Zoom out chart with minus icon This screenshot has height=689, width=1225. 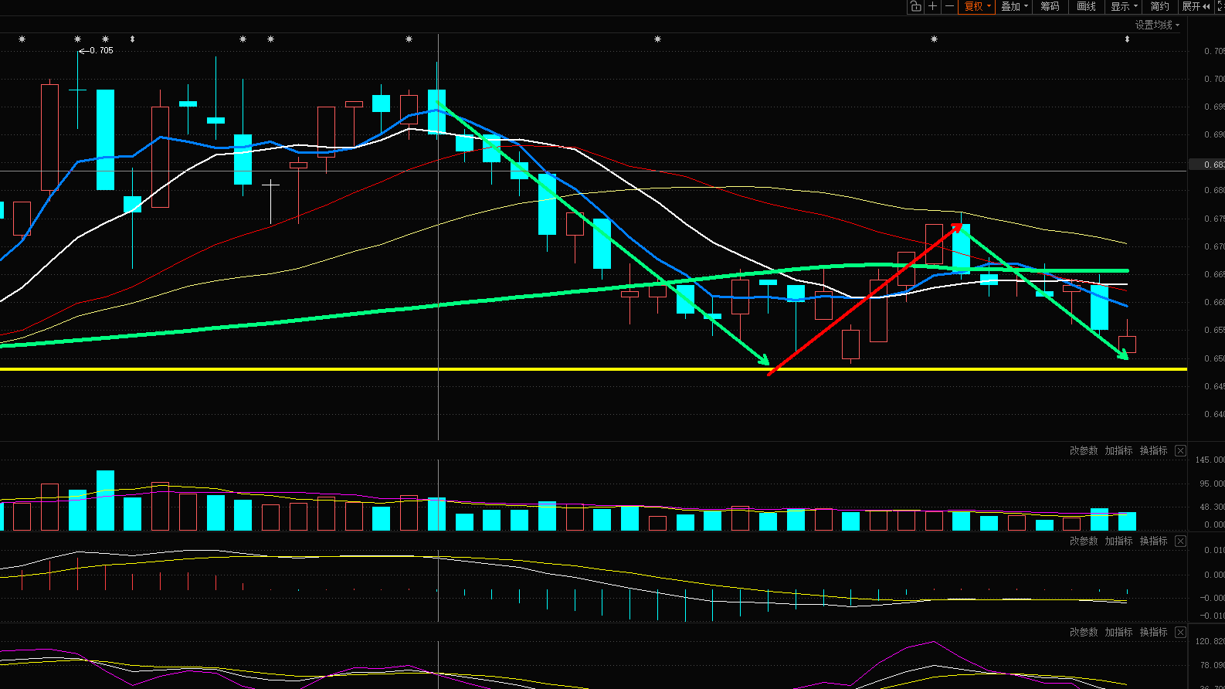pos(949,6)
